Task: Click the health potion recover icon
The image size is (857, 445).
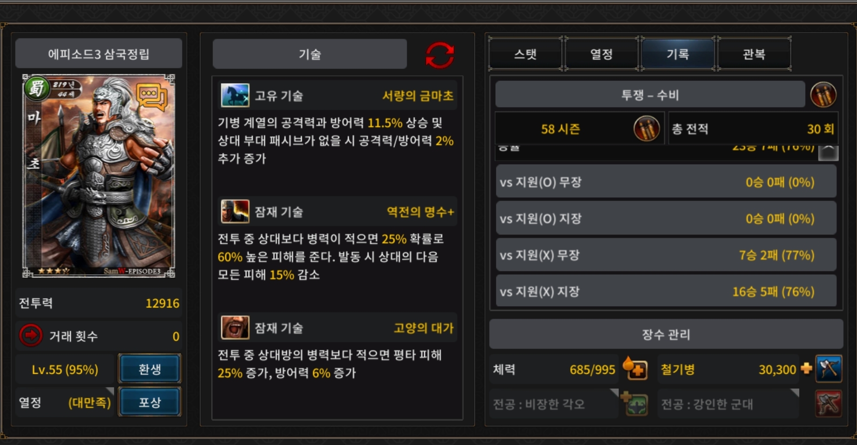Action: pyautogui.click(x=635, y=368)
